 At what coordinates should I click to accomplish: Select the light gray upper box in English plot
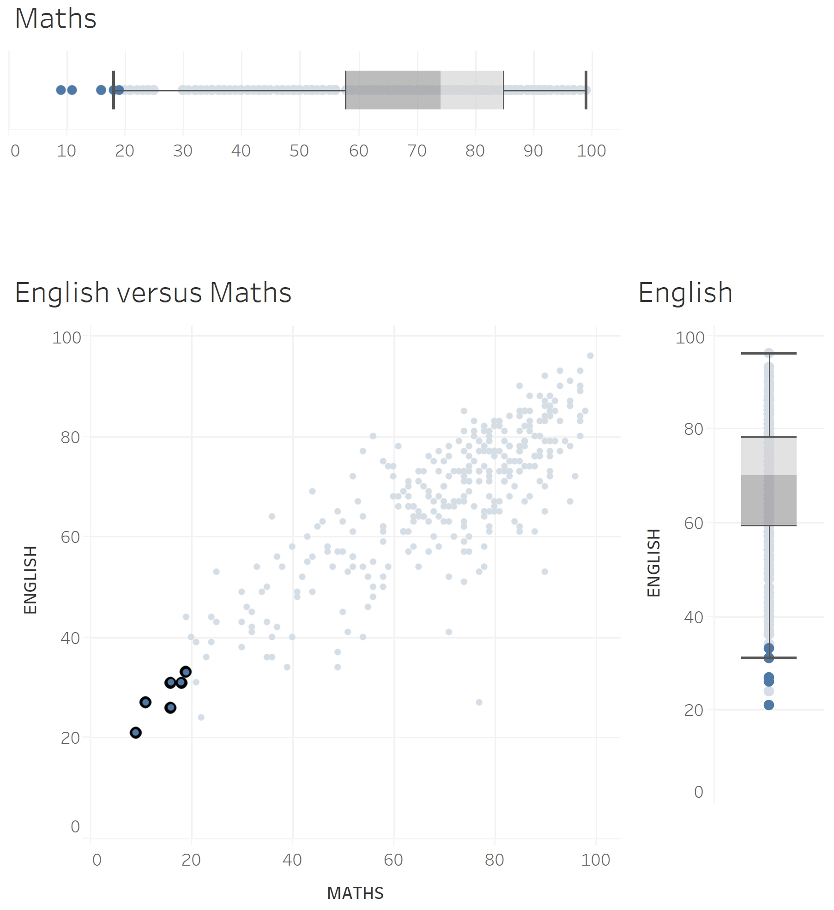coord(768,456)
